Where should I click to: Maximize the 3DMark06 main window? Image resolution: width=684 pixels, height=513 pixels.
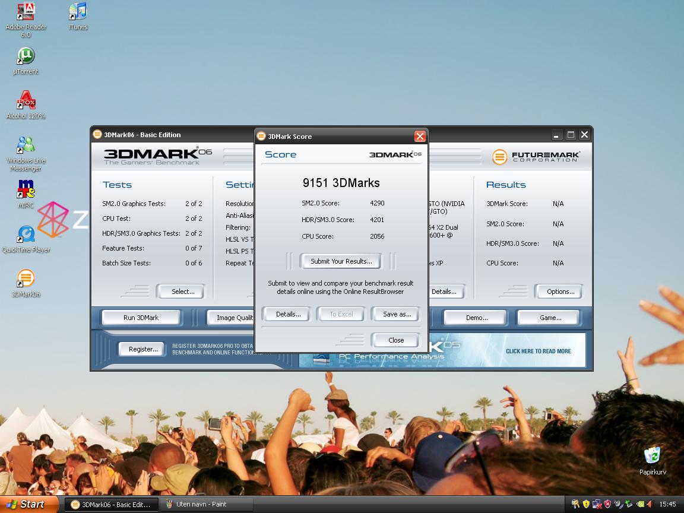coord(570,135)
